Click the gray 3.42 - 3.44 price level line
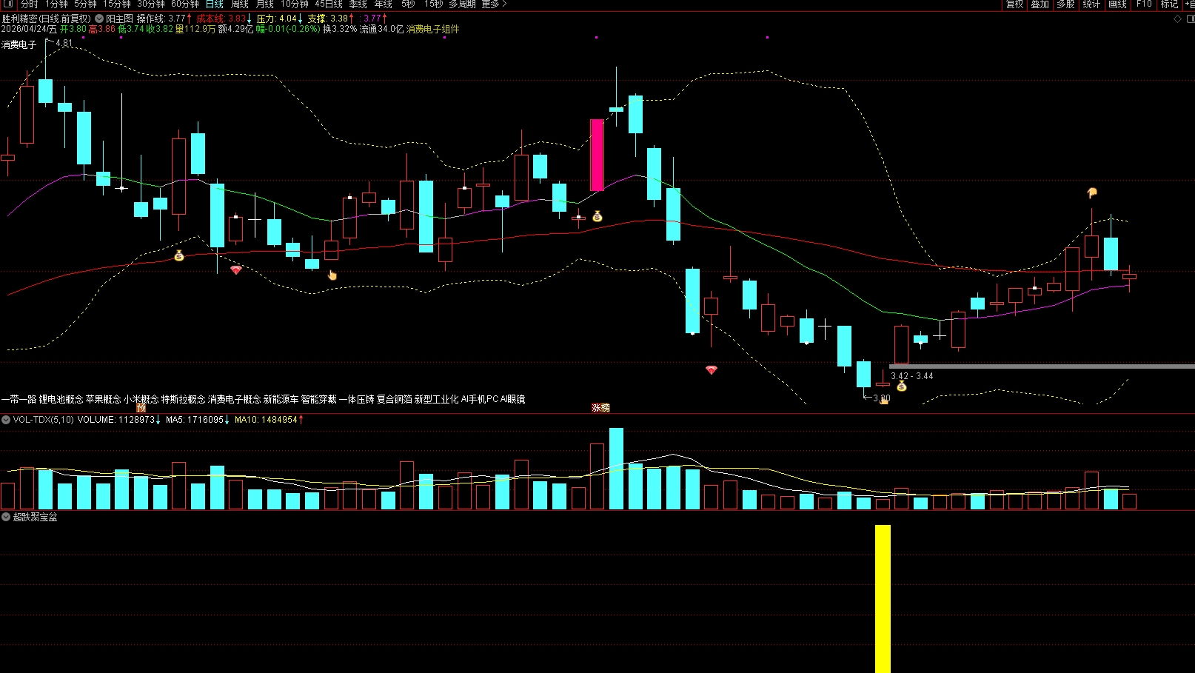This screenshot has height=673, width=1195. tap(1042, 366)
